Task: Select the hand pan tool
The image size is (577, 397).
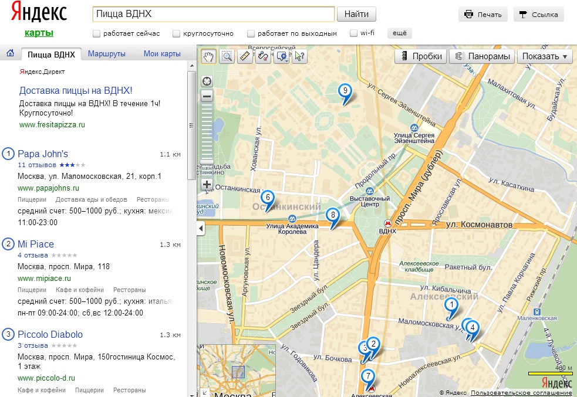Action: coord(209,56)
